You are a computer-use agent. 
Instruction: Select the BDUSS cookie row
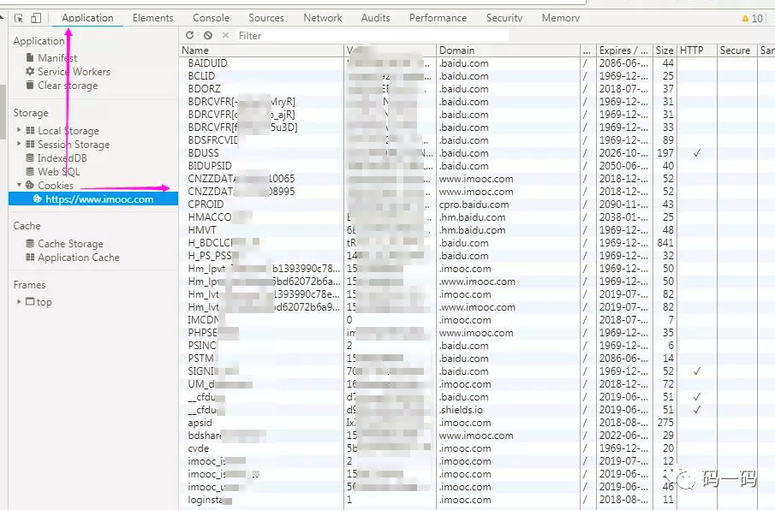(477, 153)
